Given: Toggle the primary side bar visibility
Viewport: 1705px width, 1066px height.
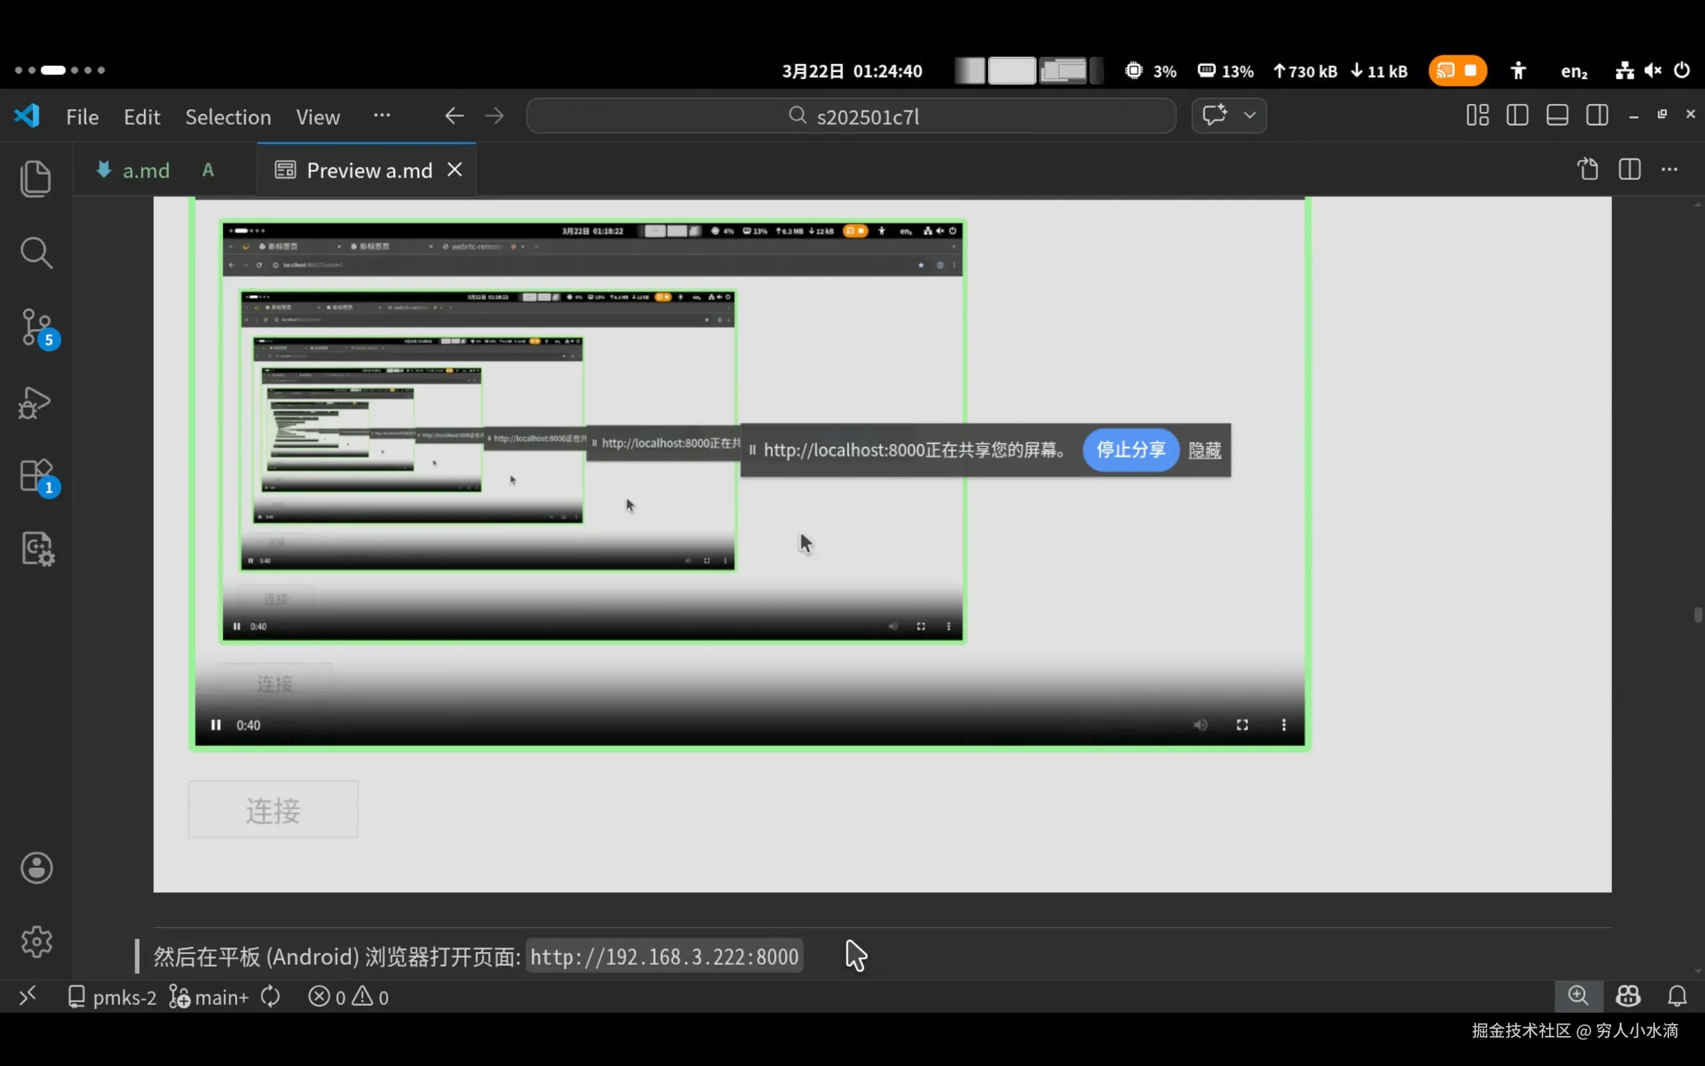Looking at the screenshot, I should click(1517, 116).
